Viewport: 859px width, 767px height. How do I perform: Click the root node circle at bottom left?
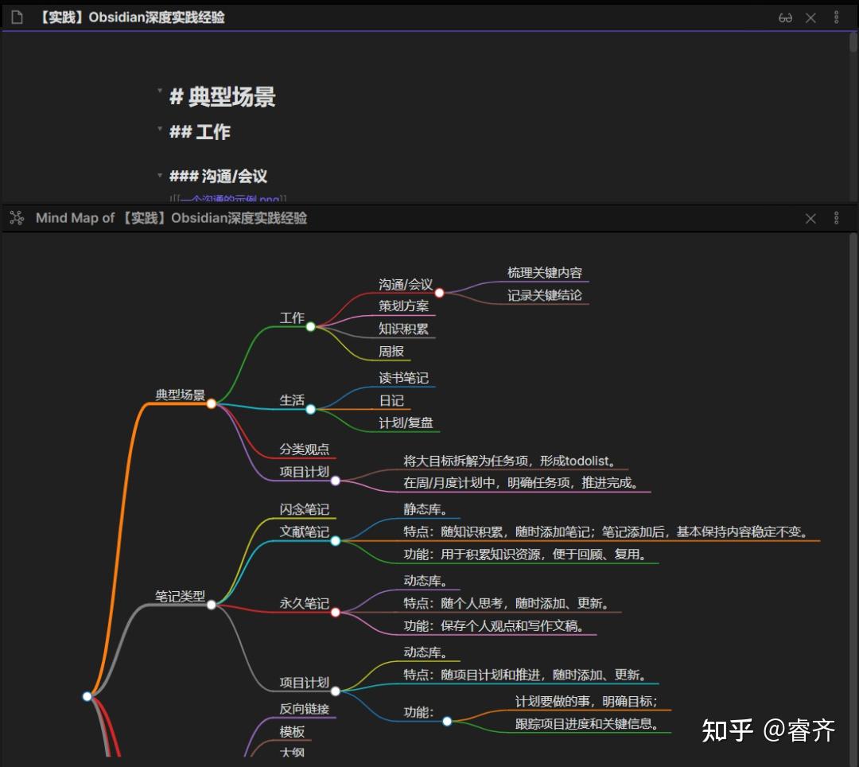tap(87, 695)
